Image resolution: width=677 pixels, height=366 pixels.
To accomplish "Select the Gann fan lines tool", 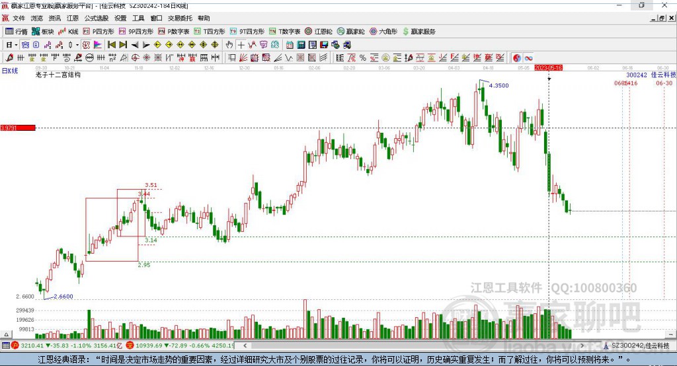I will coord(243,58).
